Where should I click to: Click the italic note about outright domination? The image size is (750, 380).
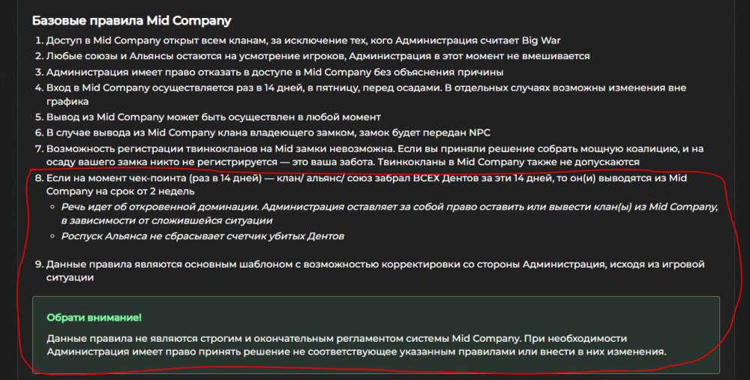[390, 207]
